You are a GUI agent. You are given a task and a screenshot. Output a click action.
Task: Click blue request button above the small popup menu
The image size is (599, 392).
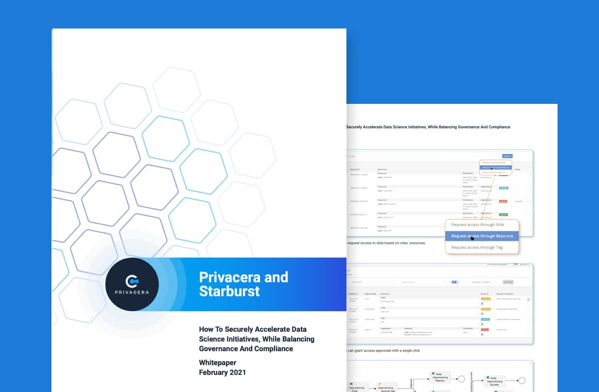[507, 156]
